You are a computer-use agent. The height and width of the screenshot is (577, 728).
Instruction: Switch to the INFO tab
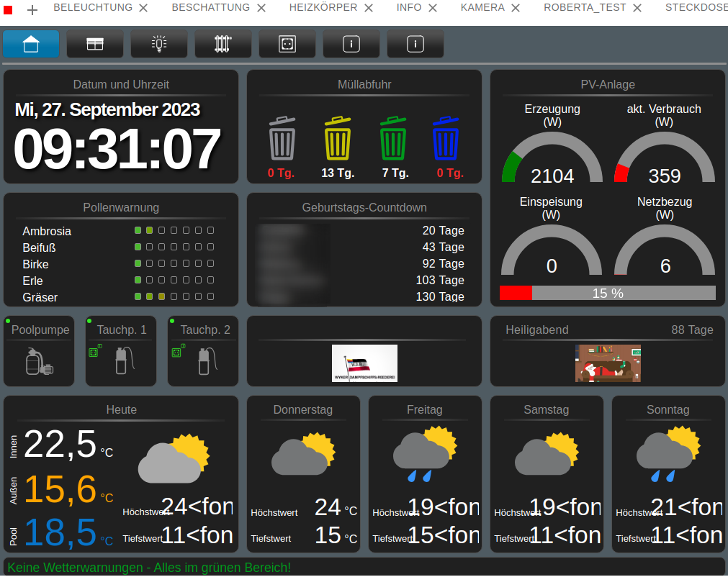point(409,7)
